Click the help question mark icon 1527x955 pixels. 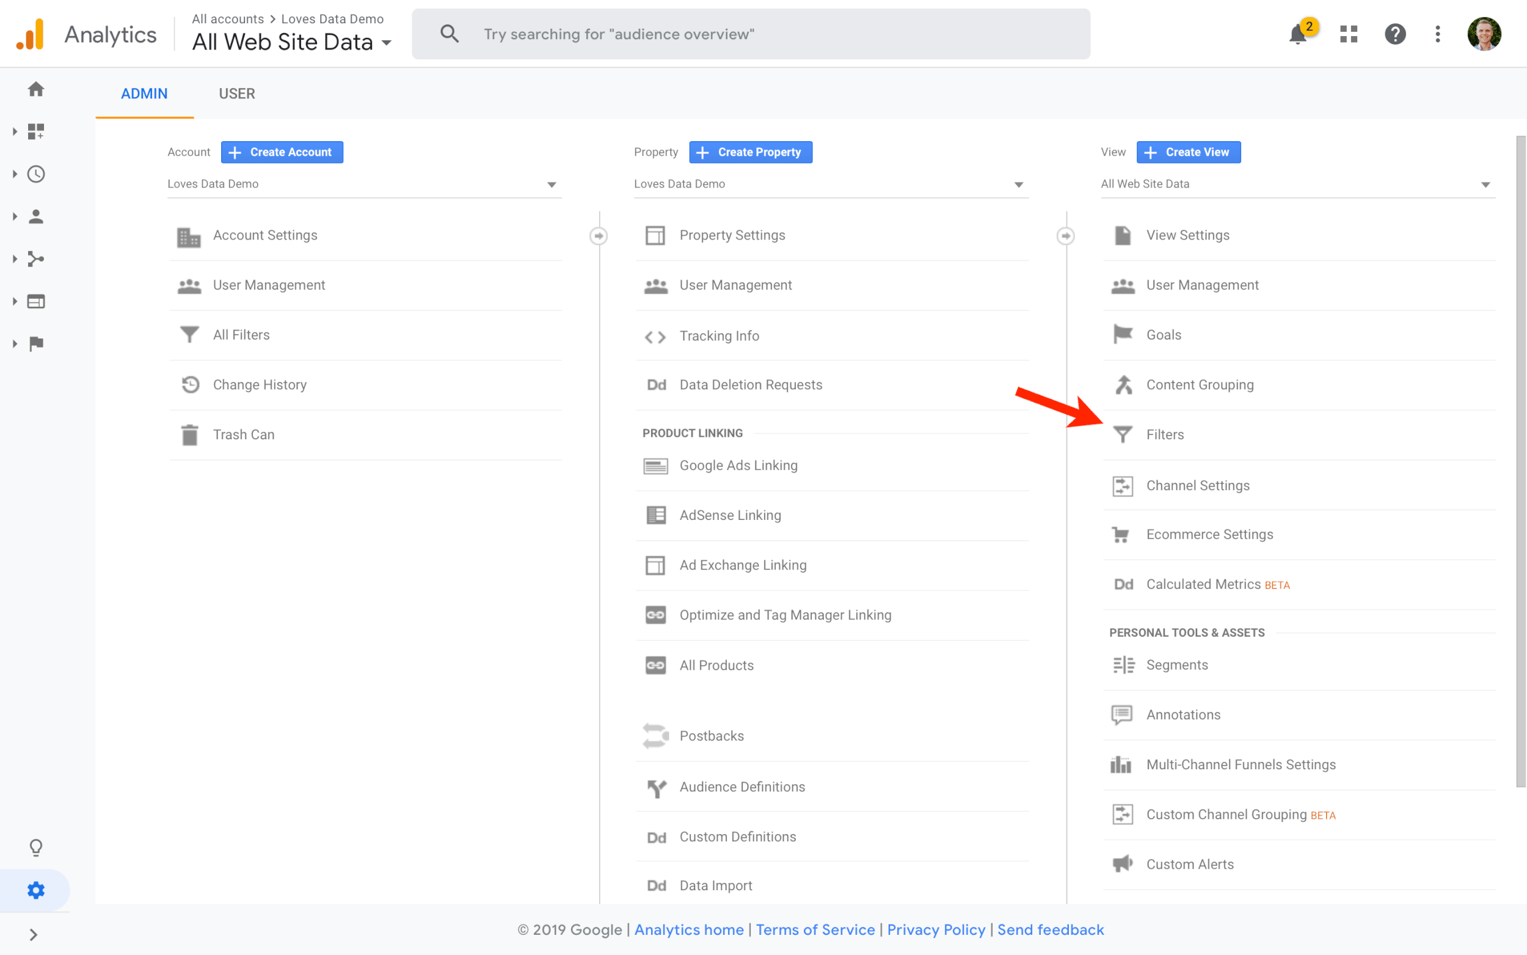(1395, 34)
